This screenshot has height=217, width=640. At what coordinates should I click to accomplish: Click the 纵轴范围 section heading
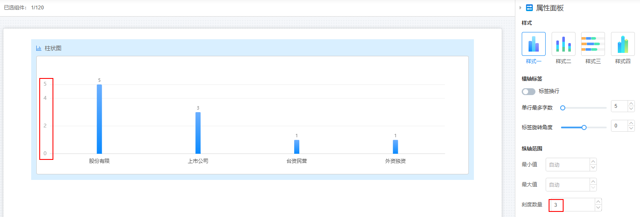532,148
